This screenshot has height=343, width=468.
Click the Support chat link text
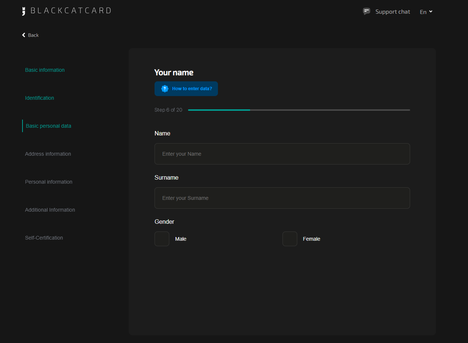(393, 12)
